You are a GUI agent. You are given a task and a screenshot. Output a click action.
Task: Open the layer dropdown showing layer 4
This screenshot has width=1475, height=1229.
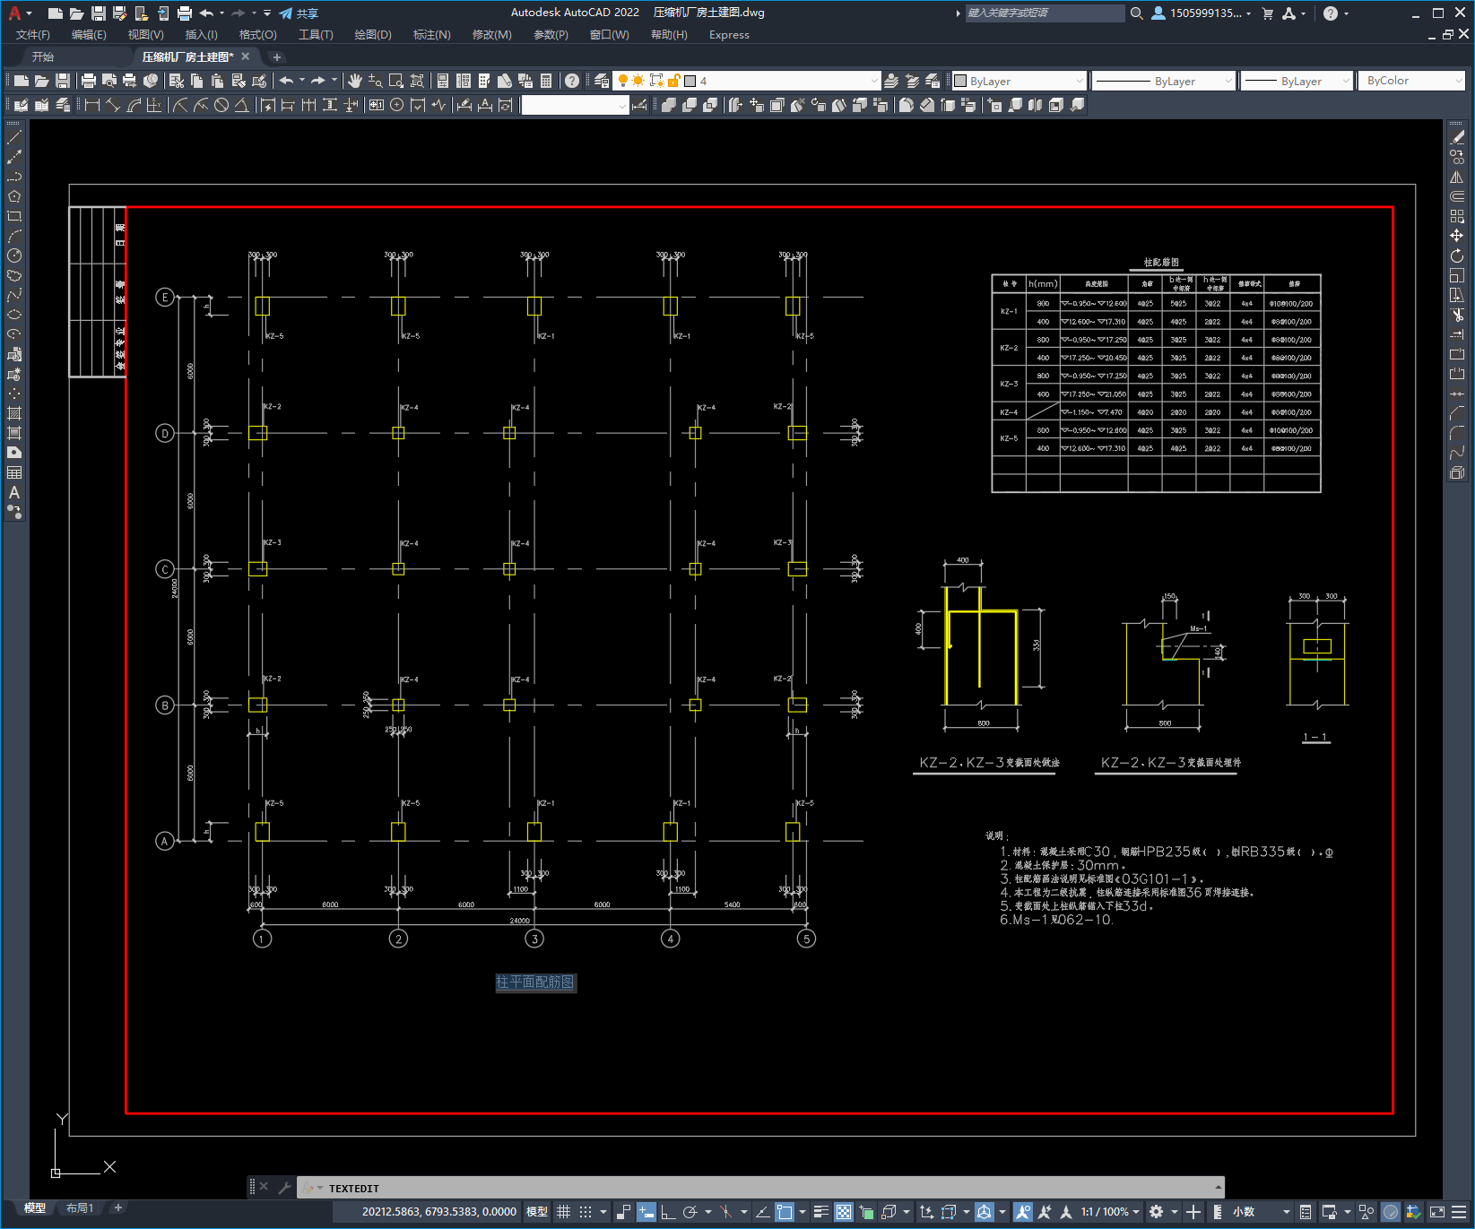click(x=747, y=81)
